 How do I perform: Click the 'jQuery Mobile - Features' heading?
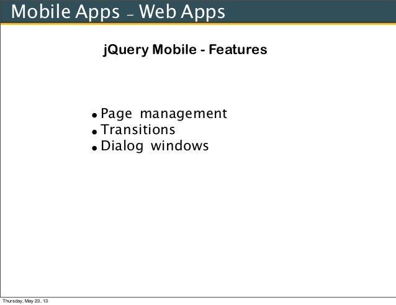(x=185, y=50)
